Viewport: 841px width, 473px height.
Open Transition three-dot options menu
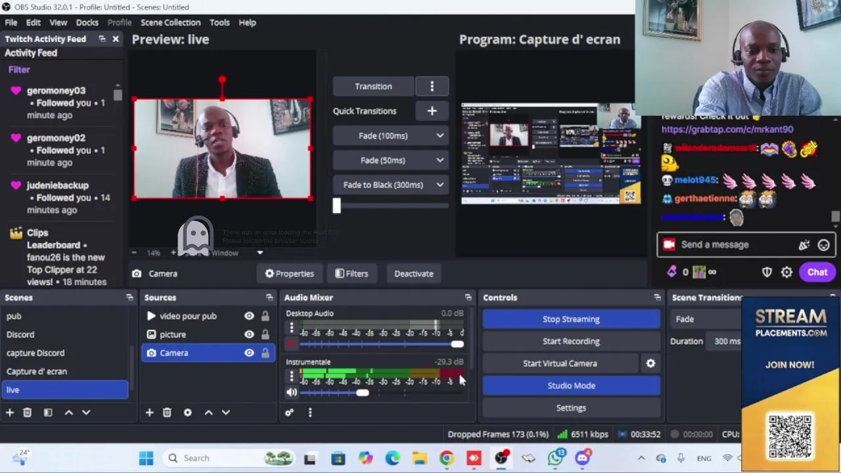pyautogui.click(x=432, y=87)
